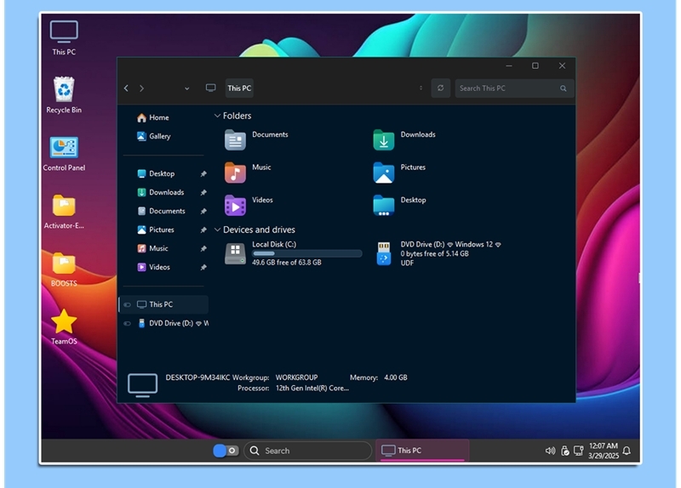Open the Recycle Bin desktop icon
The width and height of the screenshot is (681, 488).
coord(64,95)
